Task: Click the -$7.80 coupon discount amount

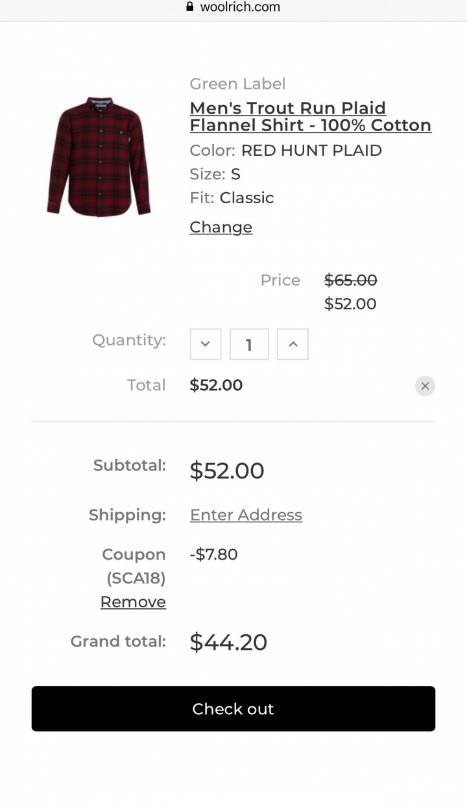Action: 213,554
